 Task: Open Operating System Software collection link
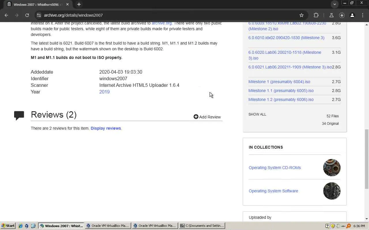[273, 191]
